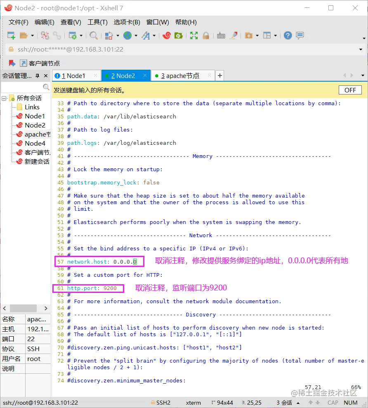Collapse the 所有会话 tree node
Image resolution: width=368 pixels, height=408 pixels.
pos(4,98)
